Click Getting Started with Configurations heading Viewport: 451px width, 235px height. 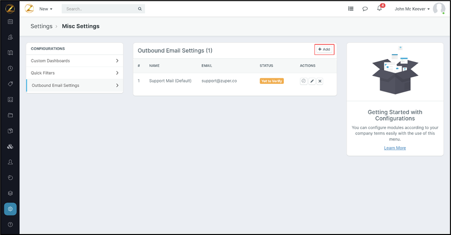click(395, 115)
